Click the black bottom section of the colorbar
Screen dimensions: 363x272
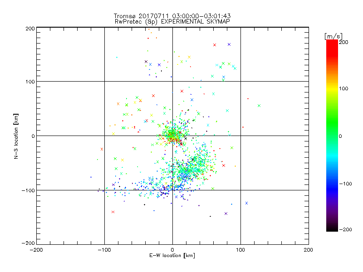(332, 228)
